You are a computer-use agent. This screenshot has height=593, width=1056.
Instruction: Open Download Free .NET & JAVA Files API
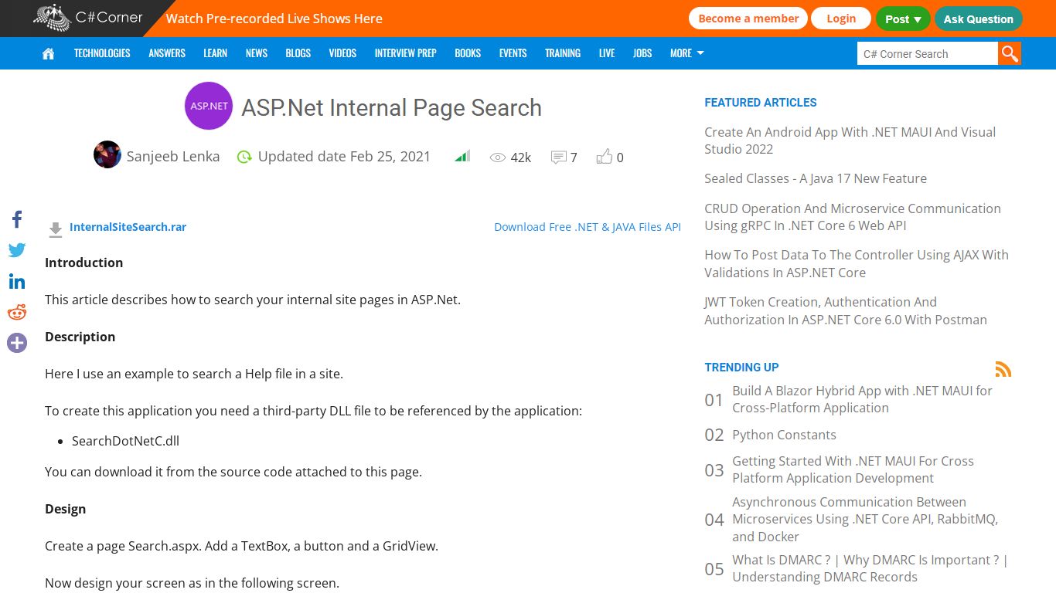tap(588, 227)
